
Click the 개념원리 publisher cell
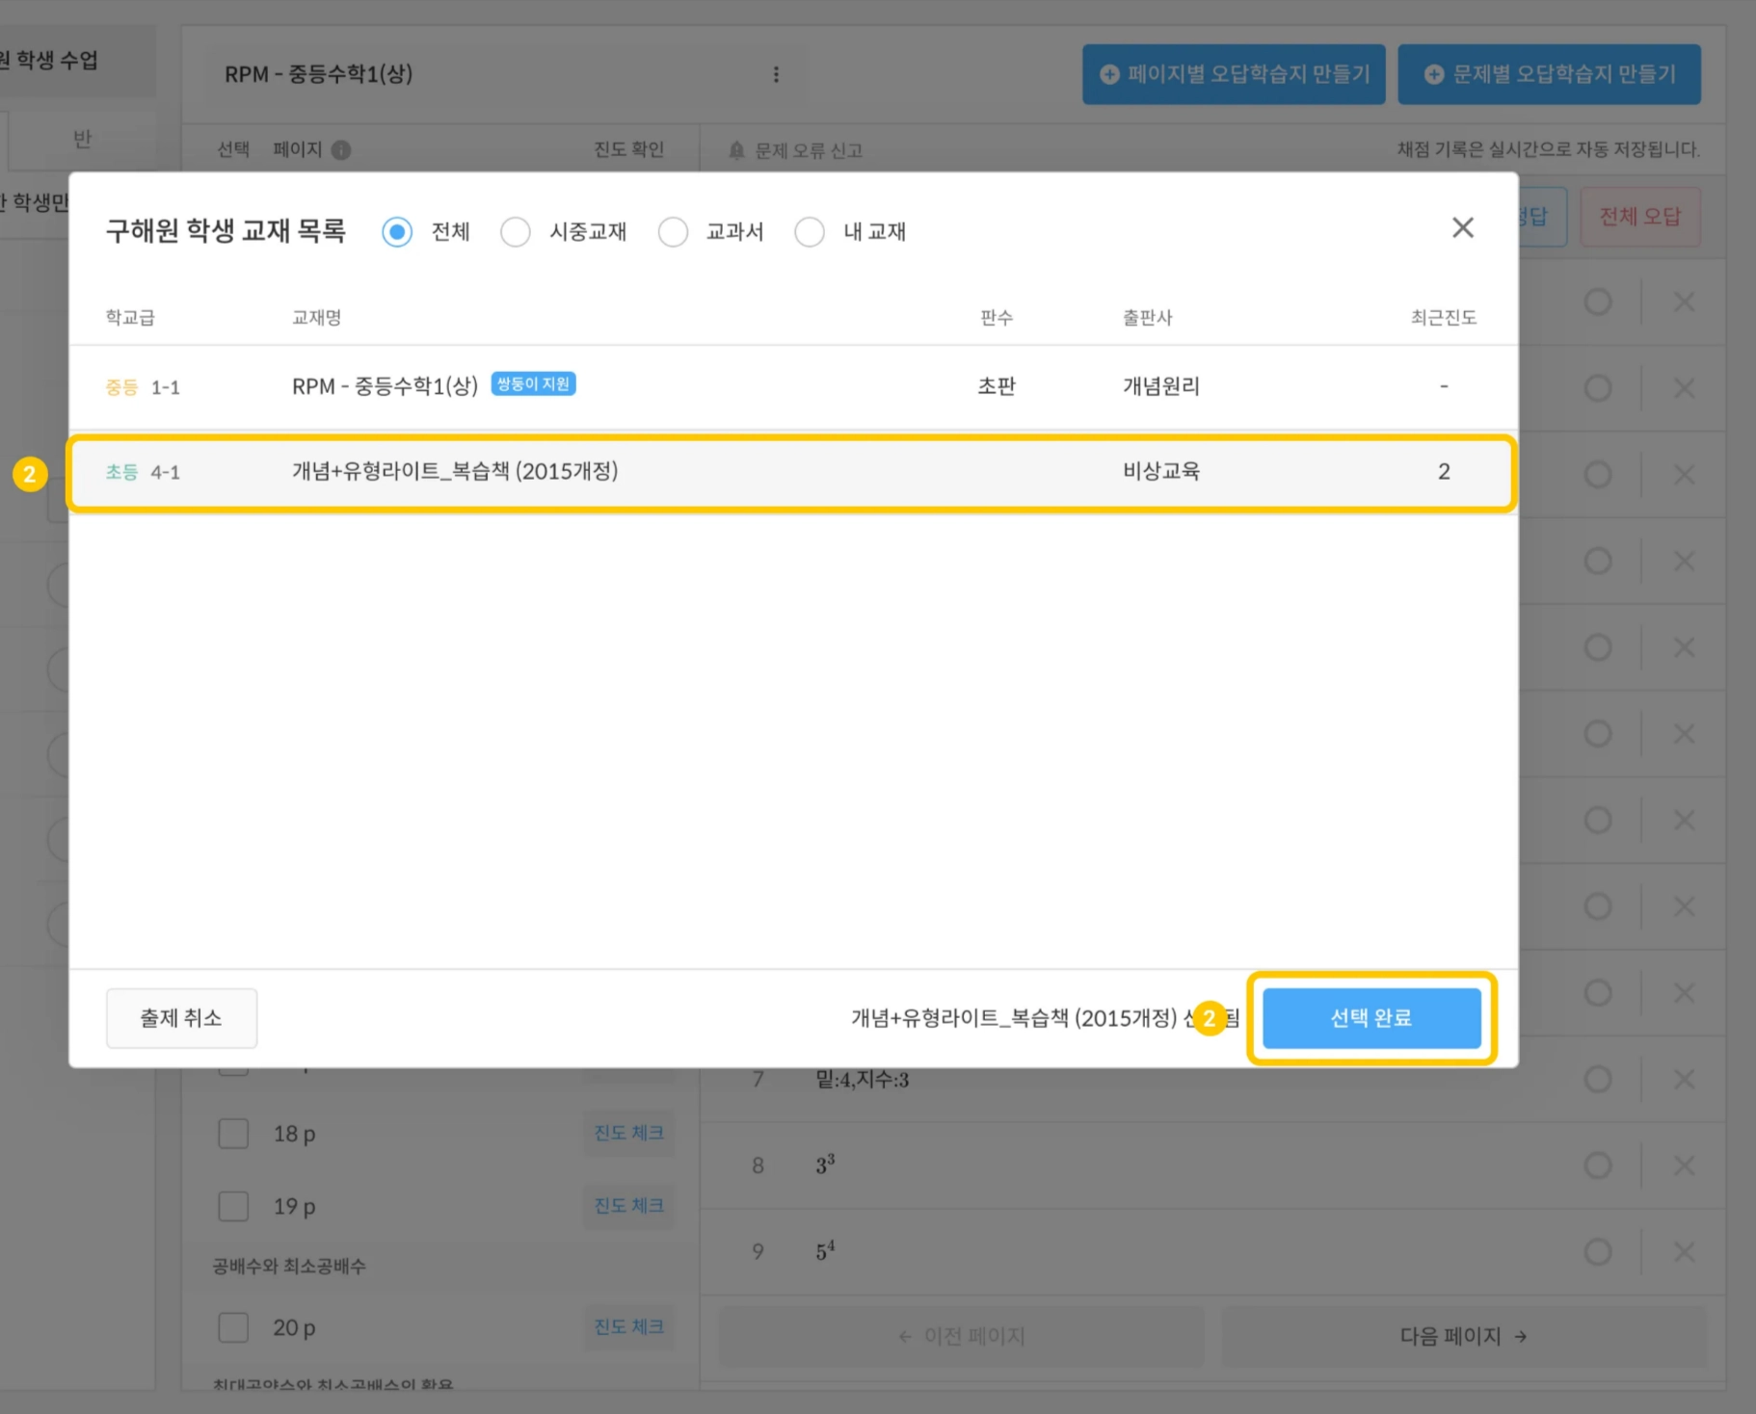1161,386
